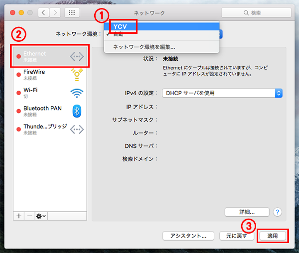
Task: Click the Bluetooth icon
Action: (77, 111)
